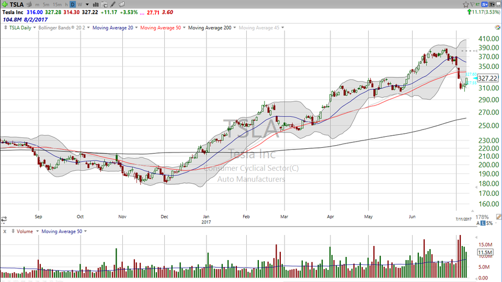Click the green plus add-symbol icon
Viewport: 502px width, 282px height.
point(5,4)
